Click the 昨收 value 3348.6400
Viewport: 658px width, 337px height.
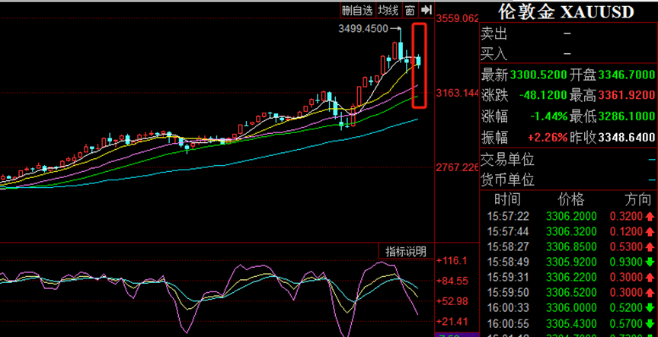click(x=627, y=137)
